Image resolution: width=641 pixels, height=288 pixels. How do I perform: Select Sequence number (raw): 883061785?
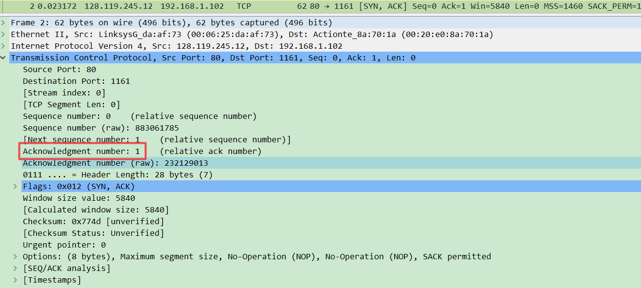point(101,128)
